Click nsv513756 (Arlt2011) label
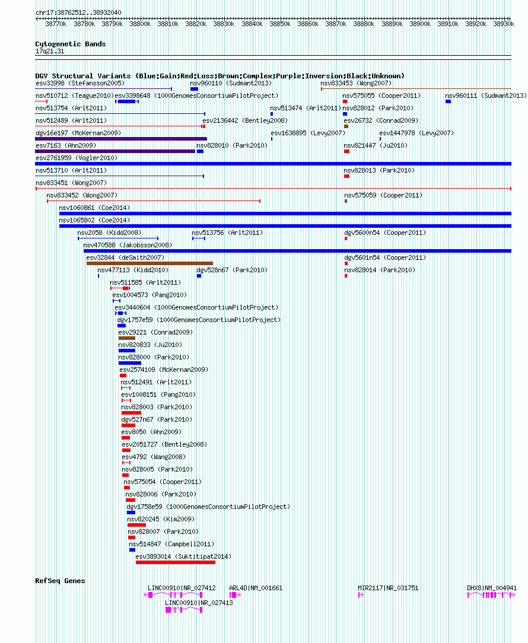 [x=227, y=233]
